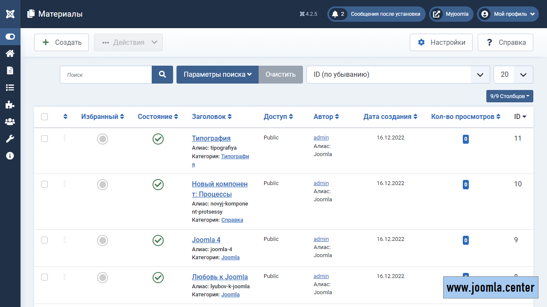
Task: Open the 9/9 Столбцов columns dropdown
Action: [509, 96]
